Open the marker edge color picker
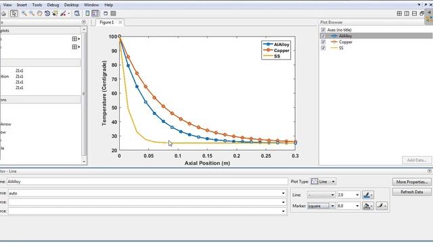Image resolution: width=433 pixels, height=243 pixels. click(382, 206)
